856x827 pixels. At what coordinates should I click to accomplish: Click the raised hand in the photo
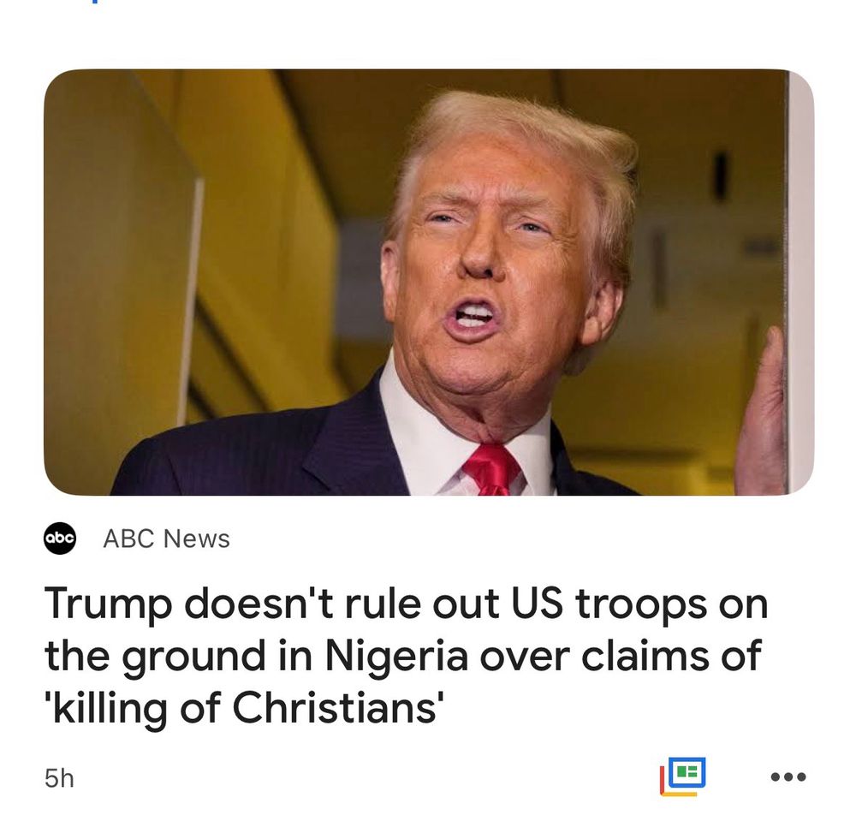coord(762,412)
